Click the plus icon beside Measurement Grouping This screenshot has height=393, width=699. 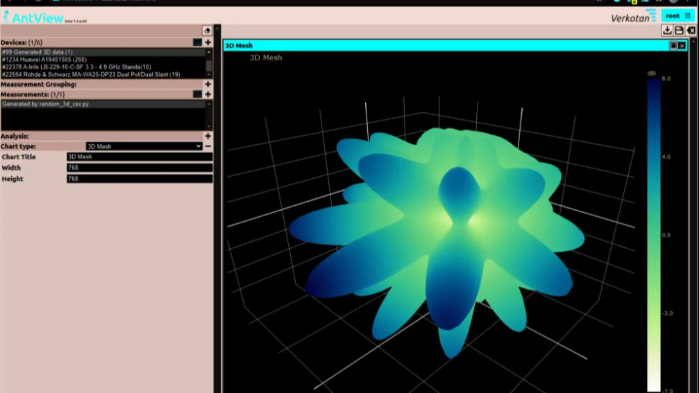[208, 84]
